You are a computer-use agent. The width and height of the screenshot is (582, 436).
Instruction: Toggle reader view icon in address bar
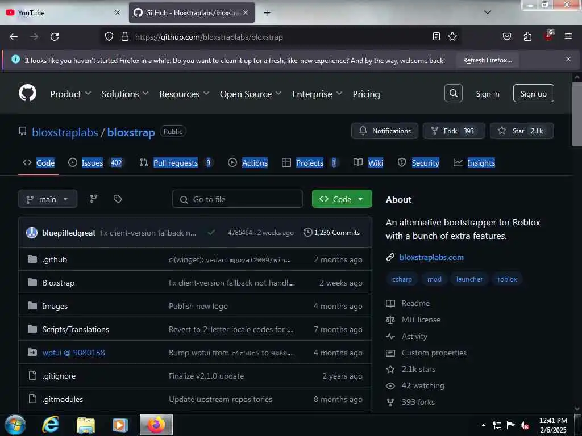436,37
